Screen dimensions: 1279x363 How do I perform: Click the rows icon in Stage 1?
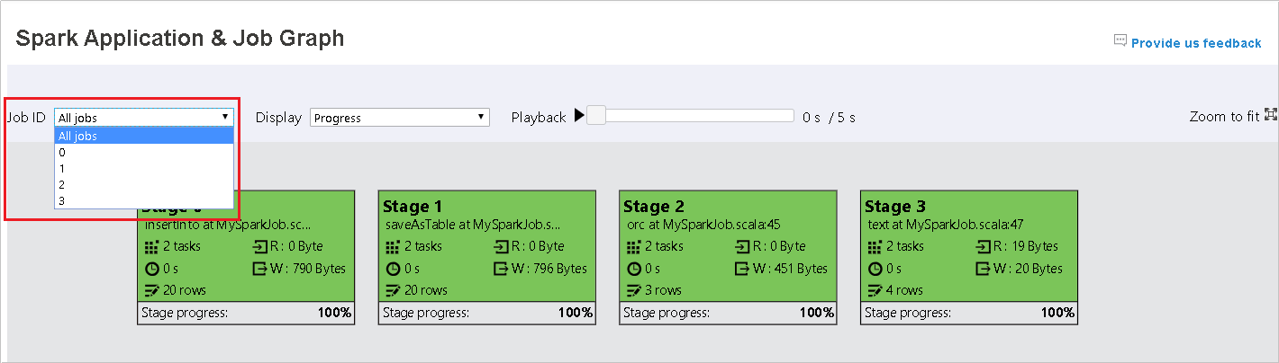pos(393,290)
